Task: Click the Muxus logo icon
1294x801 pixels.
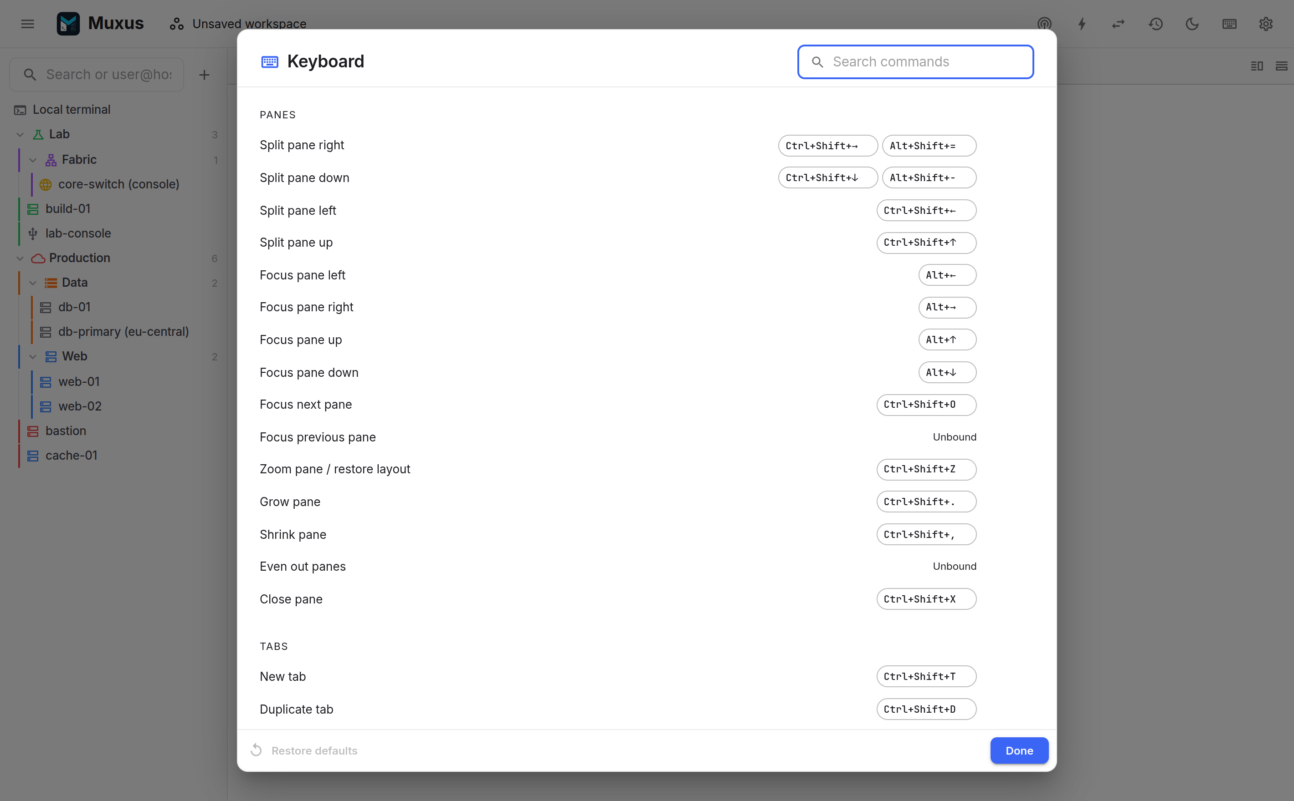Action: tap(68, 24)
